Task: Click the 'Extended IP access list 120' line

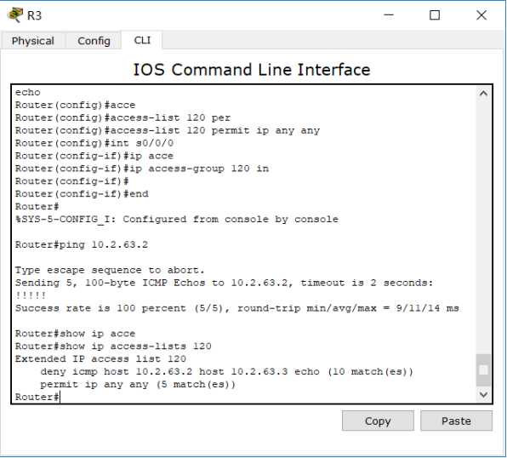Action: pos(100,358)
